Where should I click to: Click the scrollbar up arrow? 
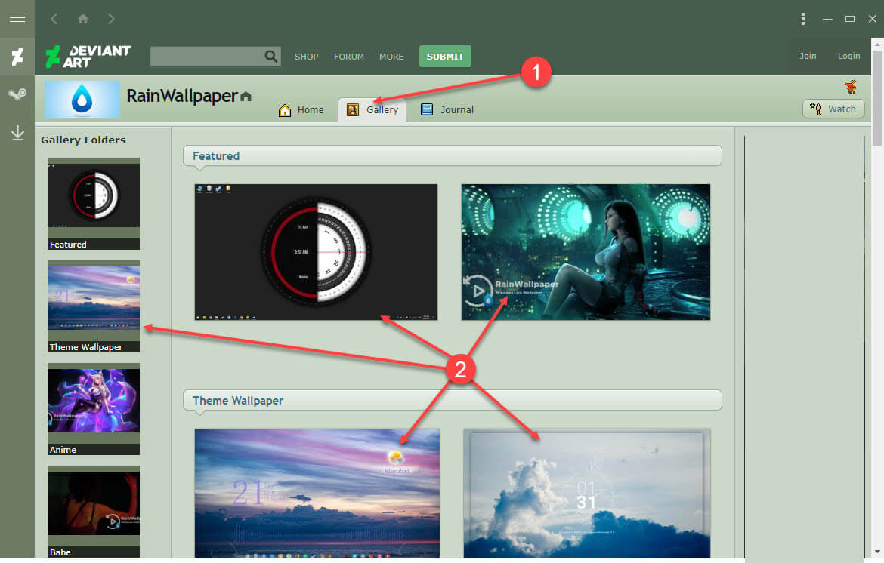click(877, 43)
